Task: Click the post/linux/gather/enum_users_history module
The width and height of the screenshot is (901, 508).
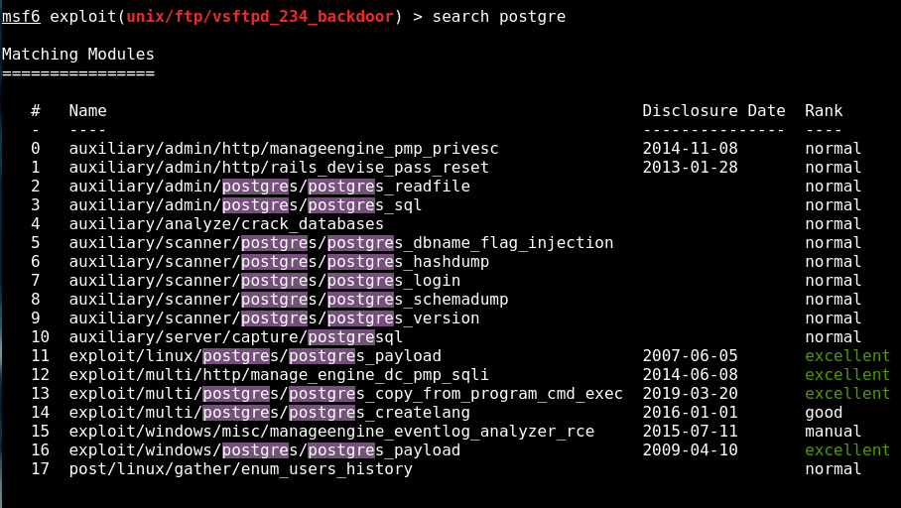Action: (240, 469)
